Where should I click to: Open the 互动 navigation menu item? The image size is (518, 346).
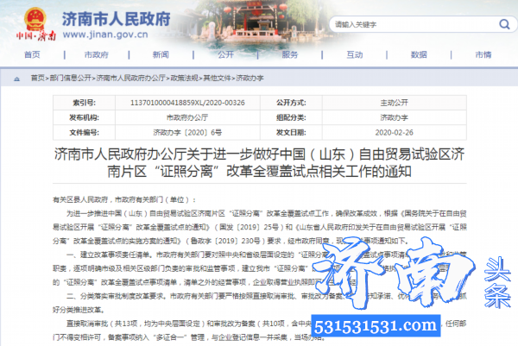point(355,54)
